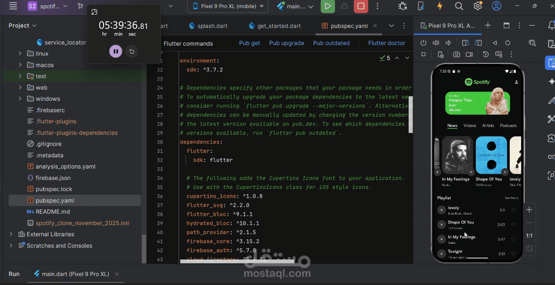
Task: Like the song lovely with heart
Action: pyautogui.click(x=513, y=210)
